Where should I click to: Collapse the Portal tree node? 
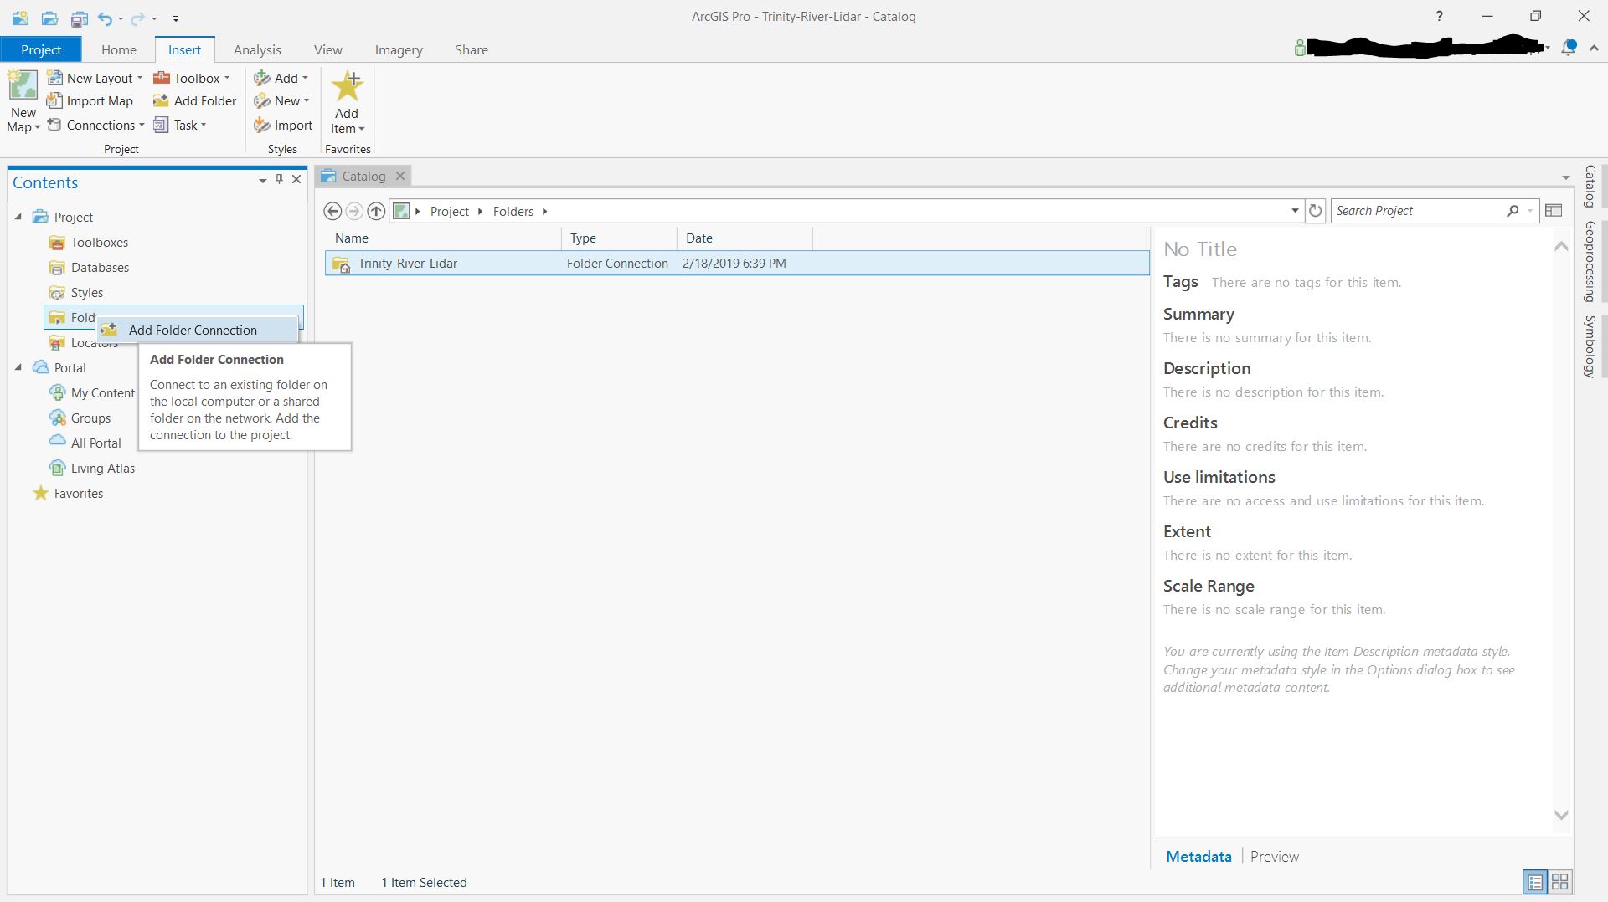click(18, 367)
